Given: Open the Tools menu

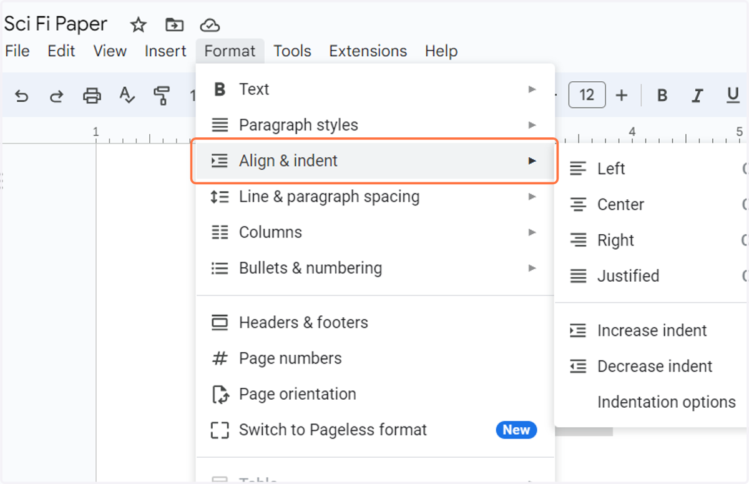Looking at the screenshot, I should [x=292, y=51].
